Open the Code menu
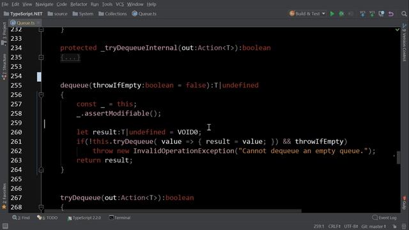 click(x=61, y=4)
